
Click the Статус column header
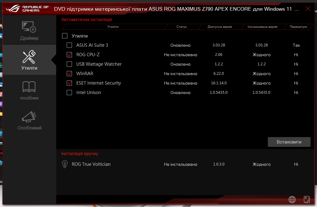click(x=181, y=27)
